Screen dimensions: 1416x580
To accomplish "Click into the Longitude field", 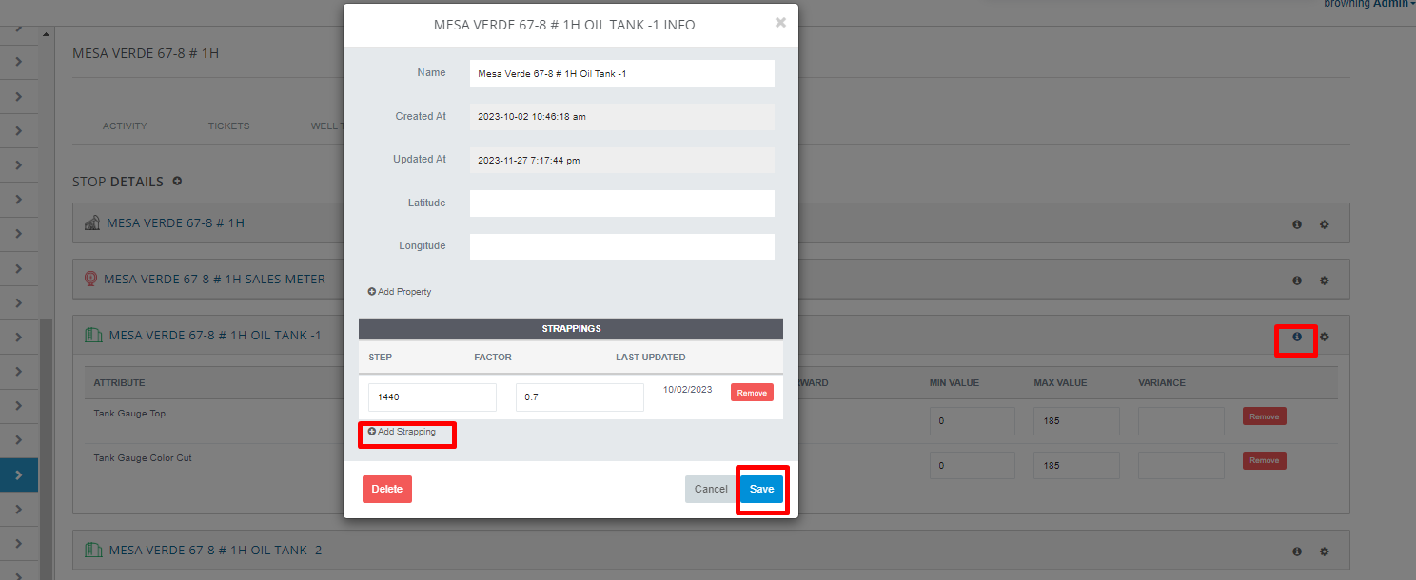I will pyautogui.click(x=621, y=246).
